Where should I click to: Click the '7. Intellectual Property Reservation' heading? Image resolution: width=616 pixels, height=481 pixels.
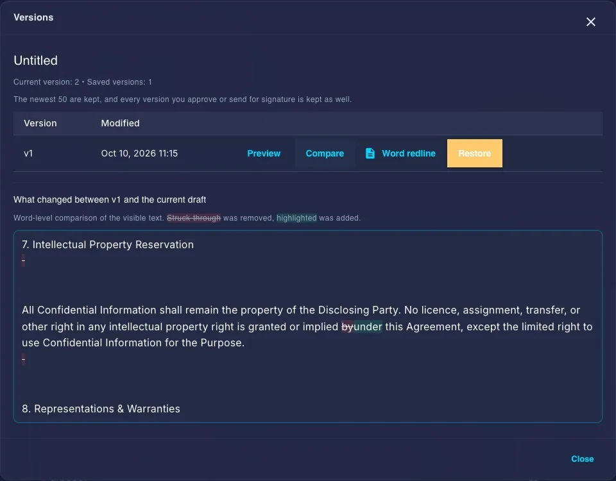(x=108, y=244)
